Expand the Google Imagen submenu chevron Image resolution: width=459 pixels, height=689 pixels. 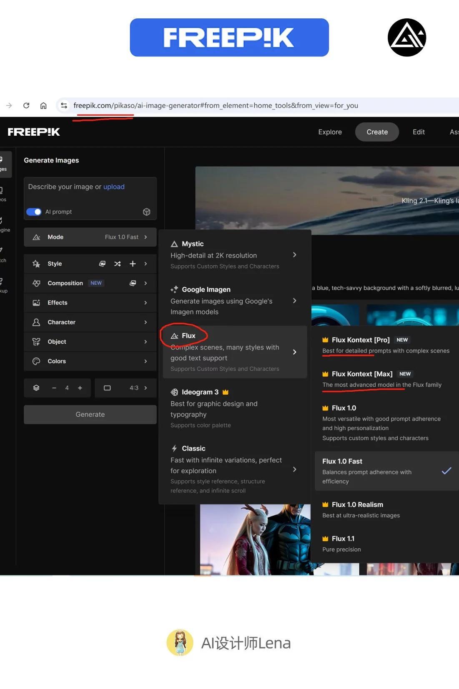pos(295,301)
